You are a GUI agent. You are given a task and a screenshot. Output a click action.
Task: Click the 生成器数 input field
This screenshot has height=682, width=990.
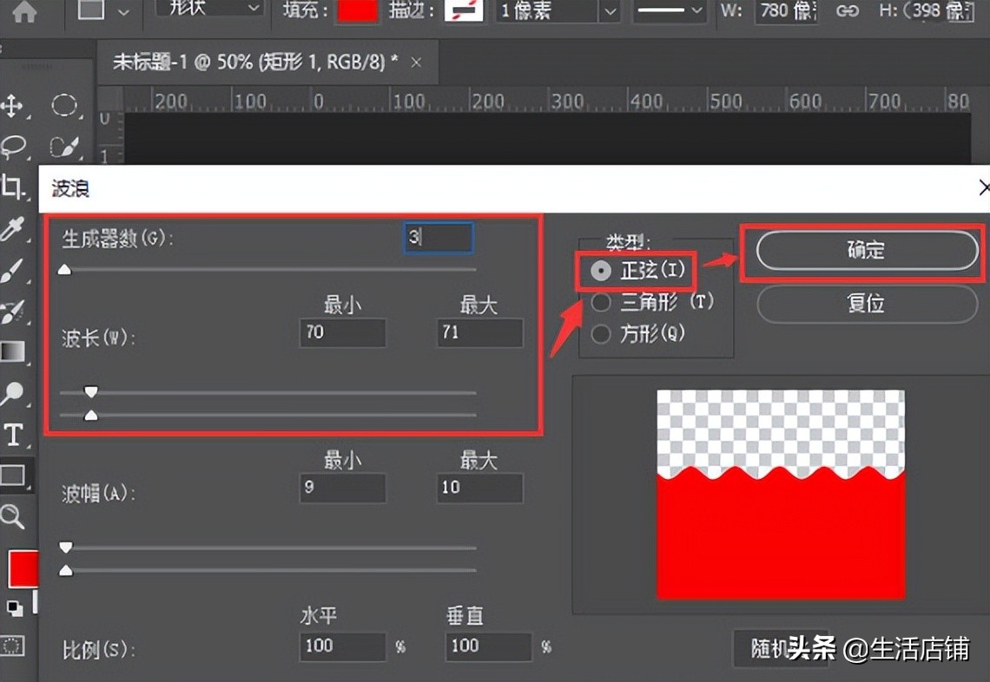coord(439,237)
